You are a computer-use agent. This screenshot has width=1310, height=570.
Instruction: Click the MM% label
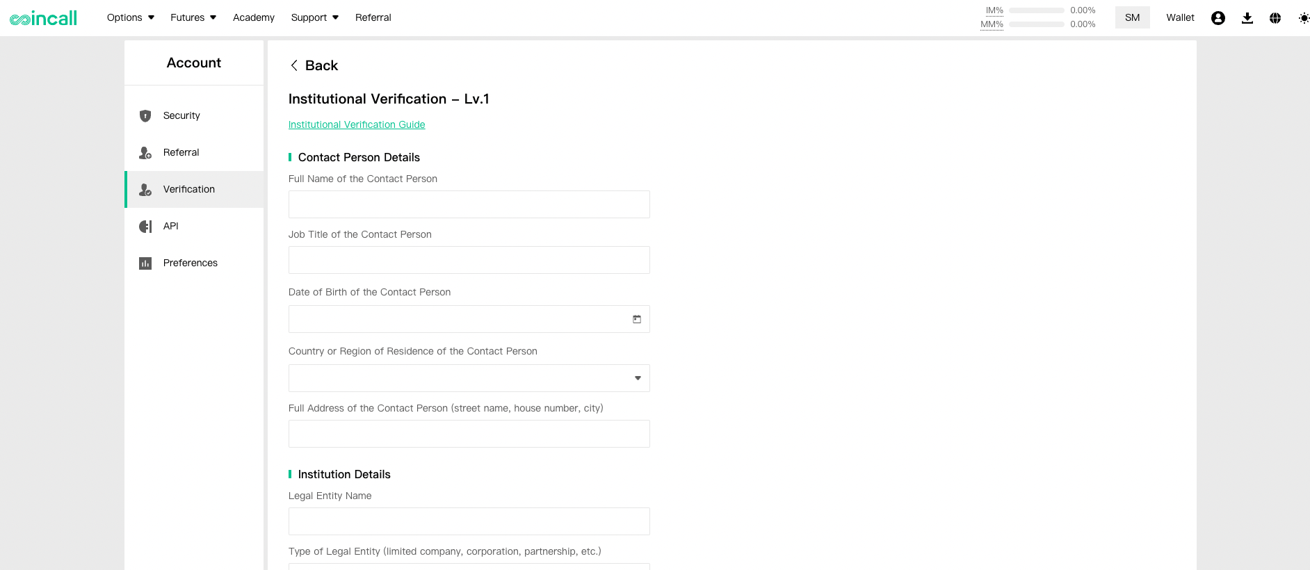pyautogui.click(x=992, y=24)
